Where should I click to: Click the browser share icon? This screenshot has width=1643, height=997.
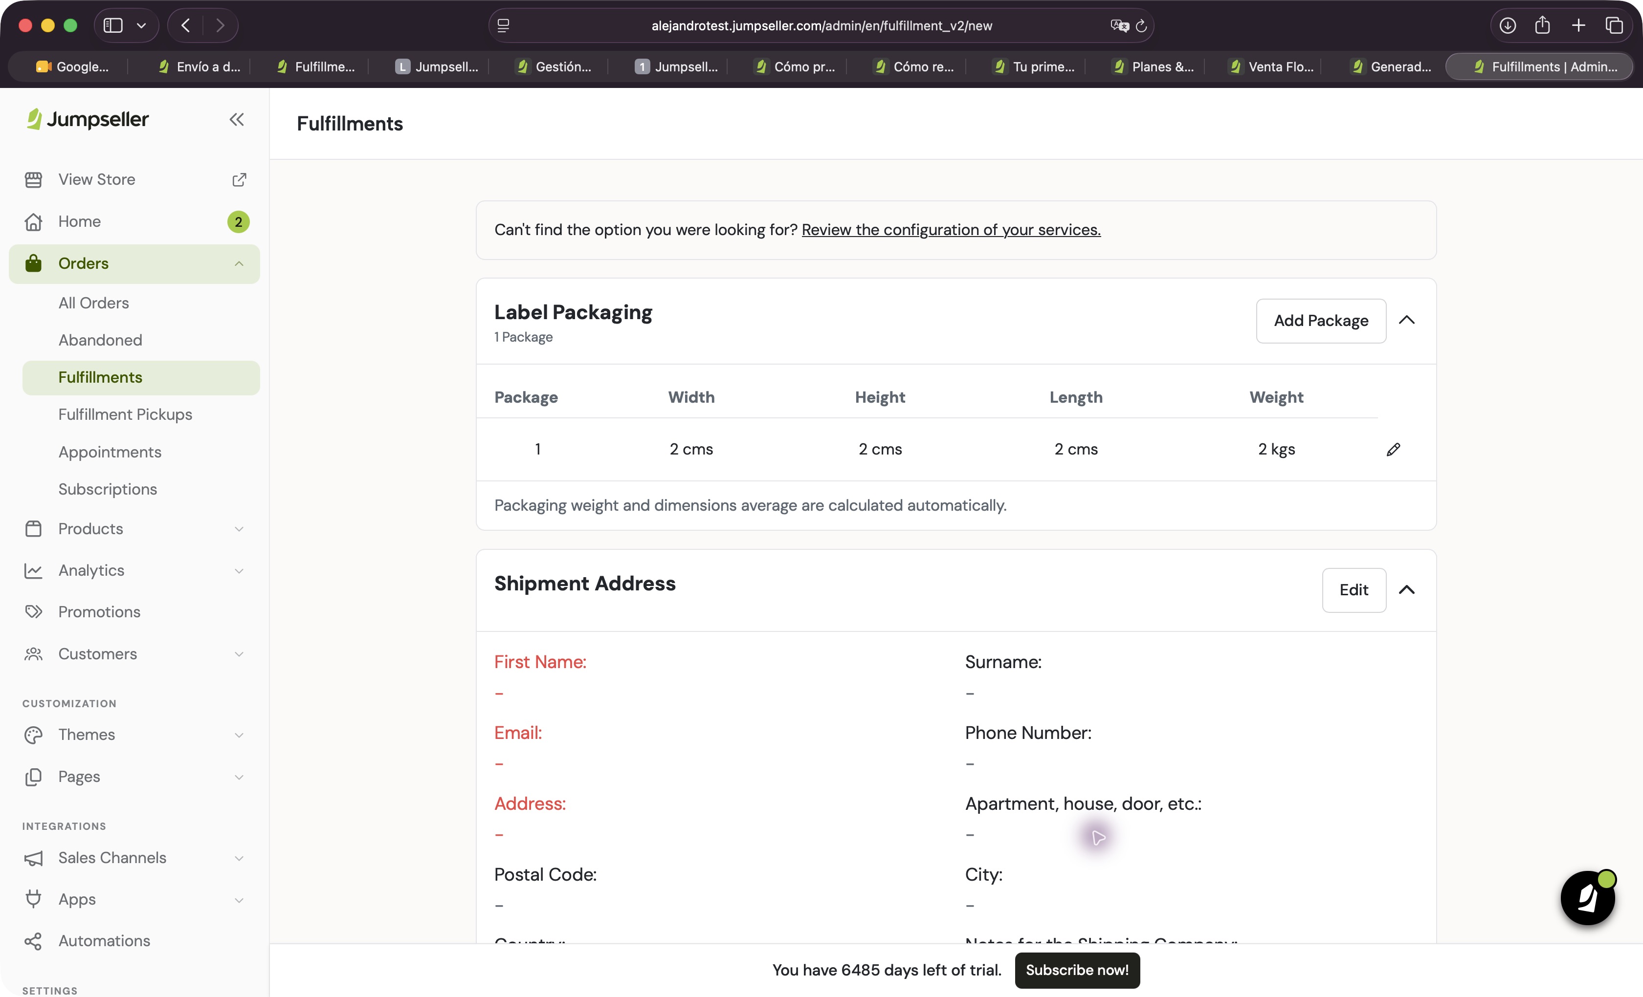click(x=1542, y=25)
